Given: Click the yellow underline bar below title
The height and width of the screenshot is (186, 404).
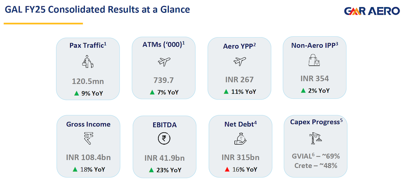Looking at the screenshot, I should coord(43,23).
